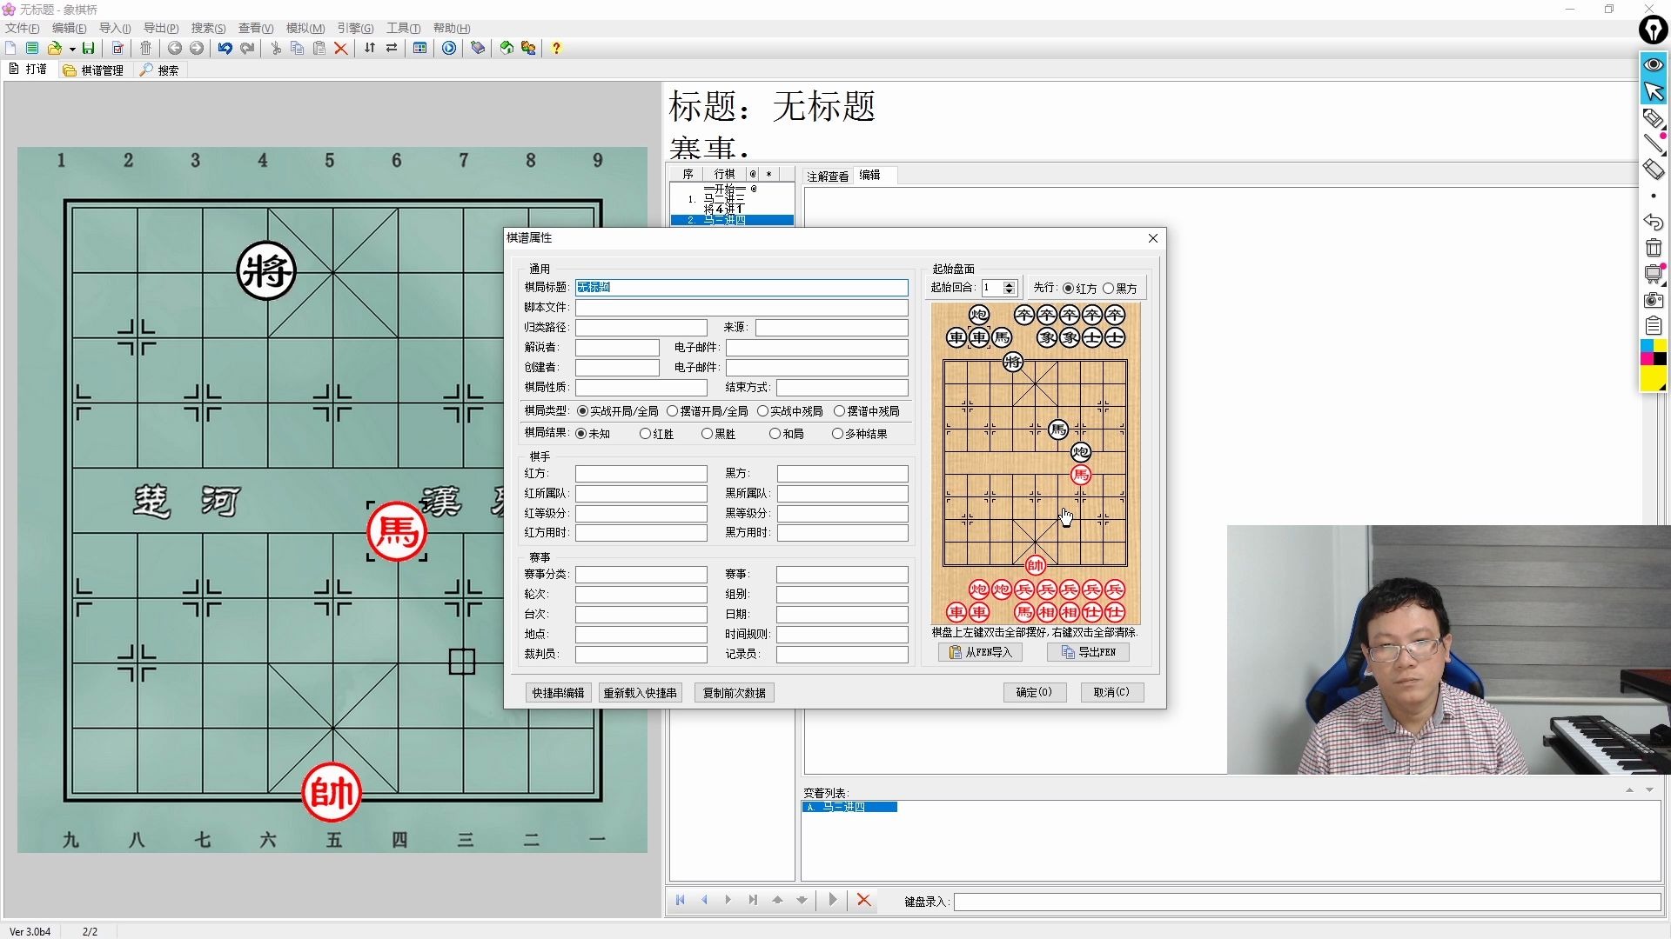Click the copy icon in toolbar
The image size is (1671, 939).
click(298, 49)
